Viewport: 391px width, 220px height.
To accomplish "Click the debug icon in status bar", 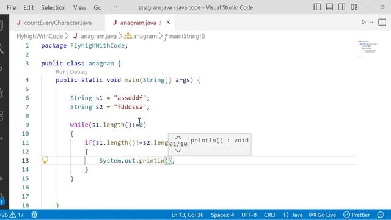I will tap(34, 215).
